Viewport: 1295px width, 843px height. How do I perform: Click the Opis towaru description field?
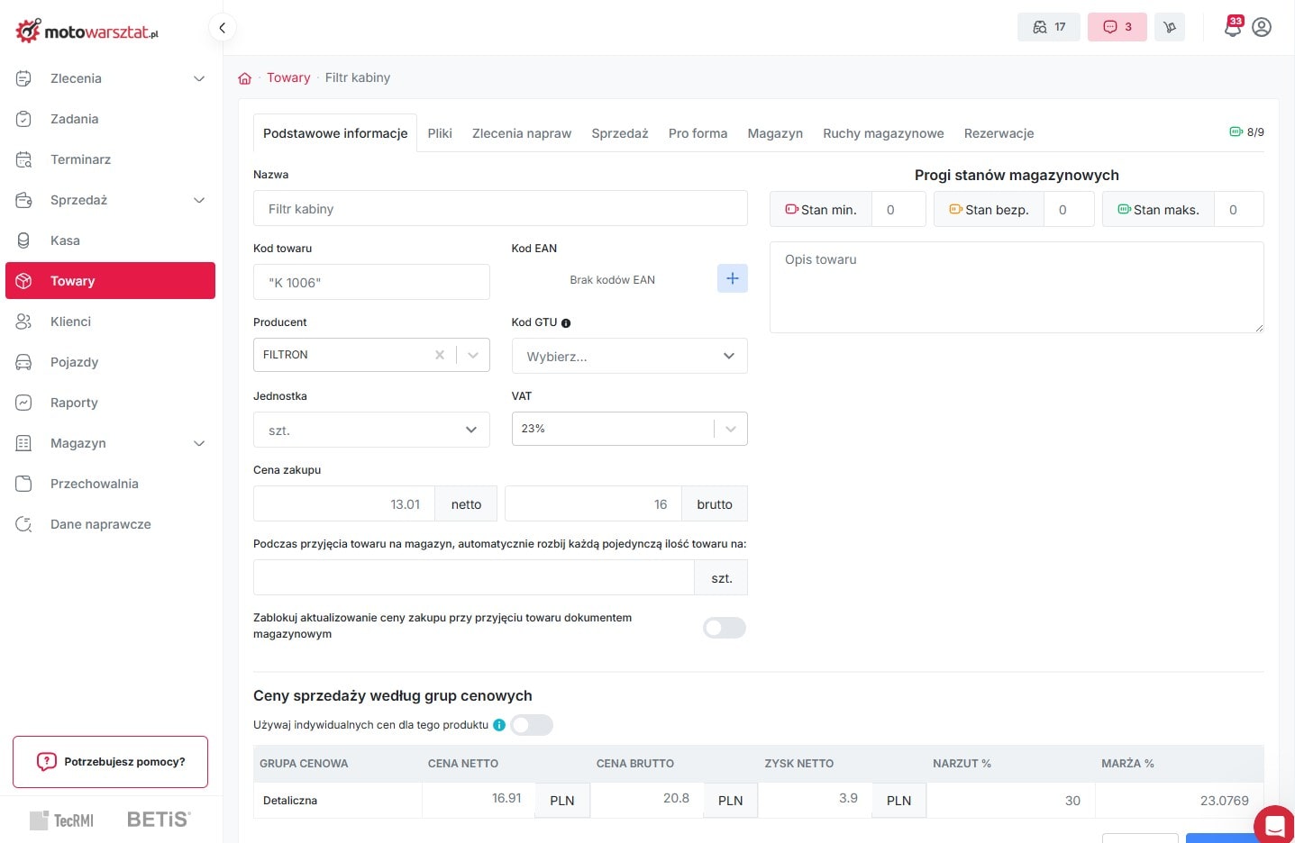[1016, 286]
